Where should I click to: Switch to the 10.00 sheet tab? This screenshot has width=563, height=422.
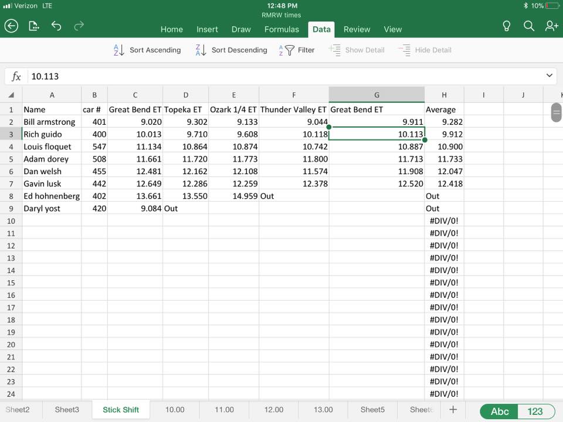[x=175, y=410]
